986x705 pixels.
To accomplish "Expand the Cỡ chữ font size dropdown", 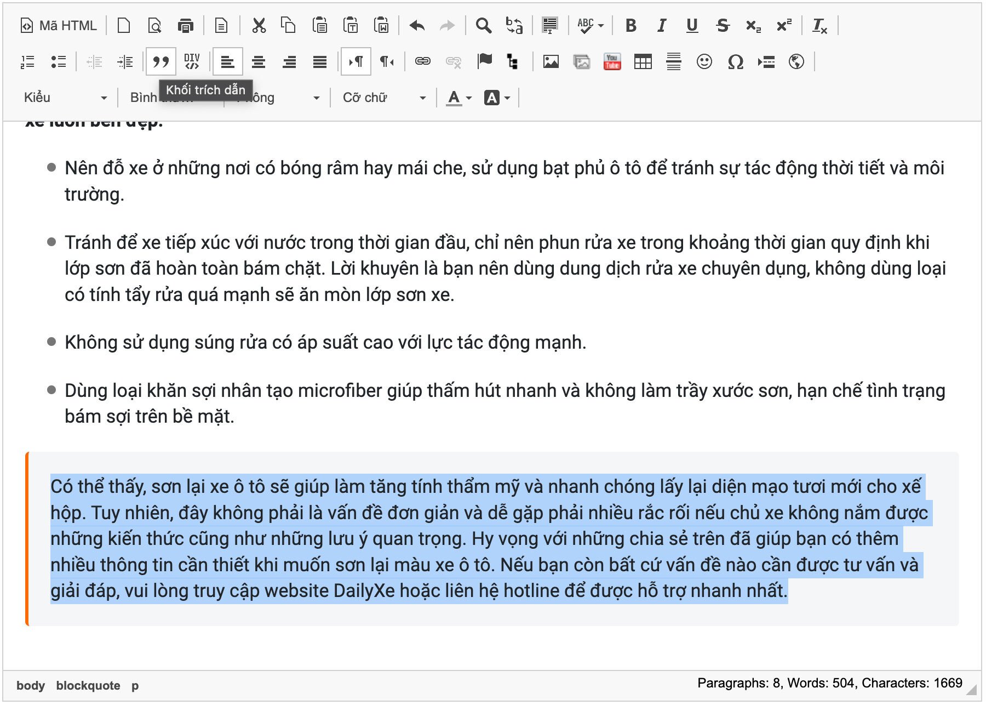I will (384, 98).
